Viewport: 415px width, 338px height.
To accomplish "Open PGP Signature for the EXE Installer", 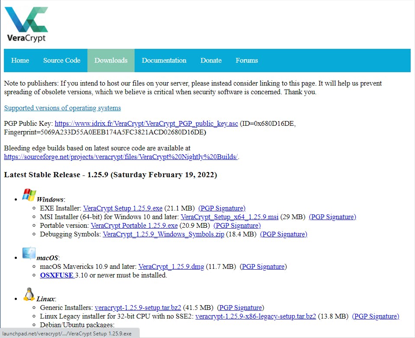I will [x=222, y=208].
